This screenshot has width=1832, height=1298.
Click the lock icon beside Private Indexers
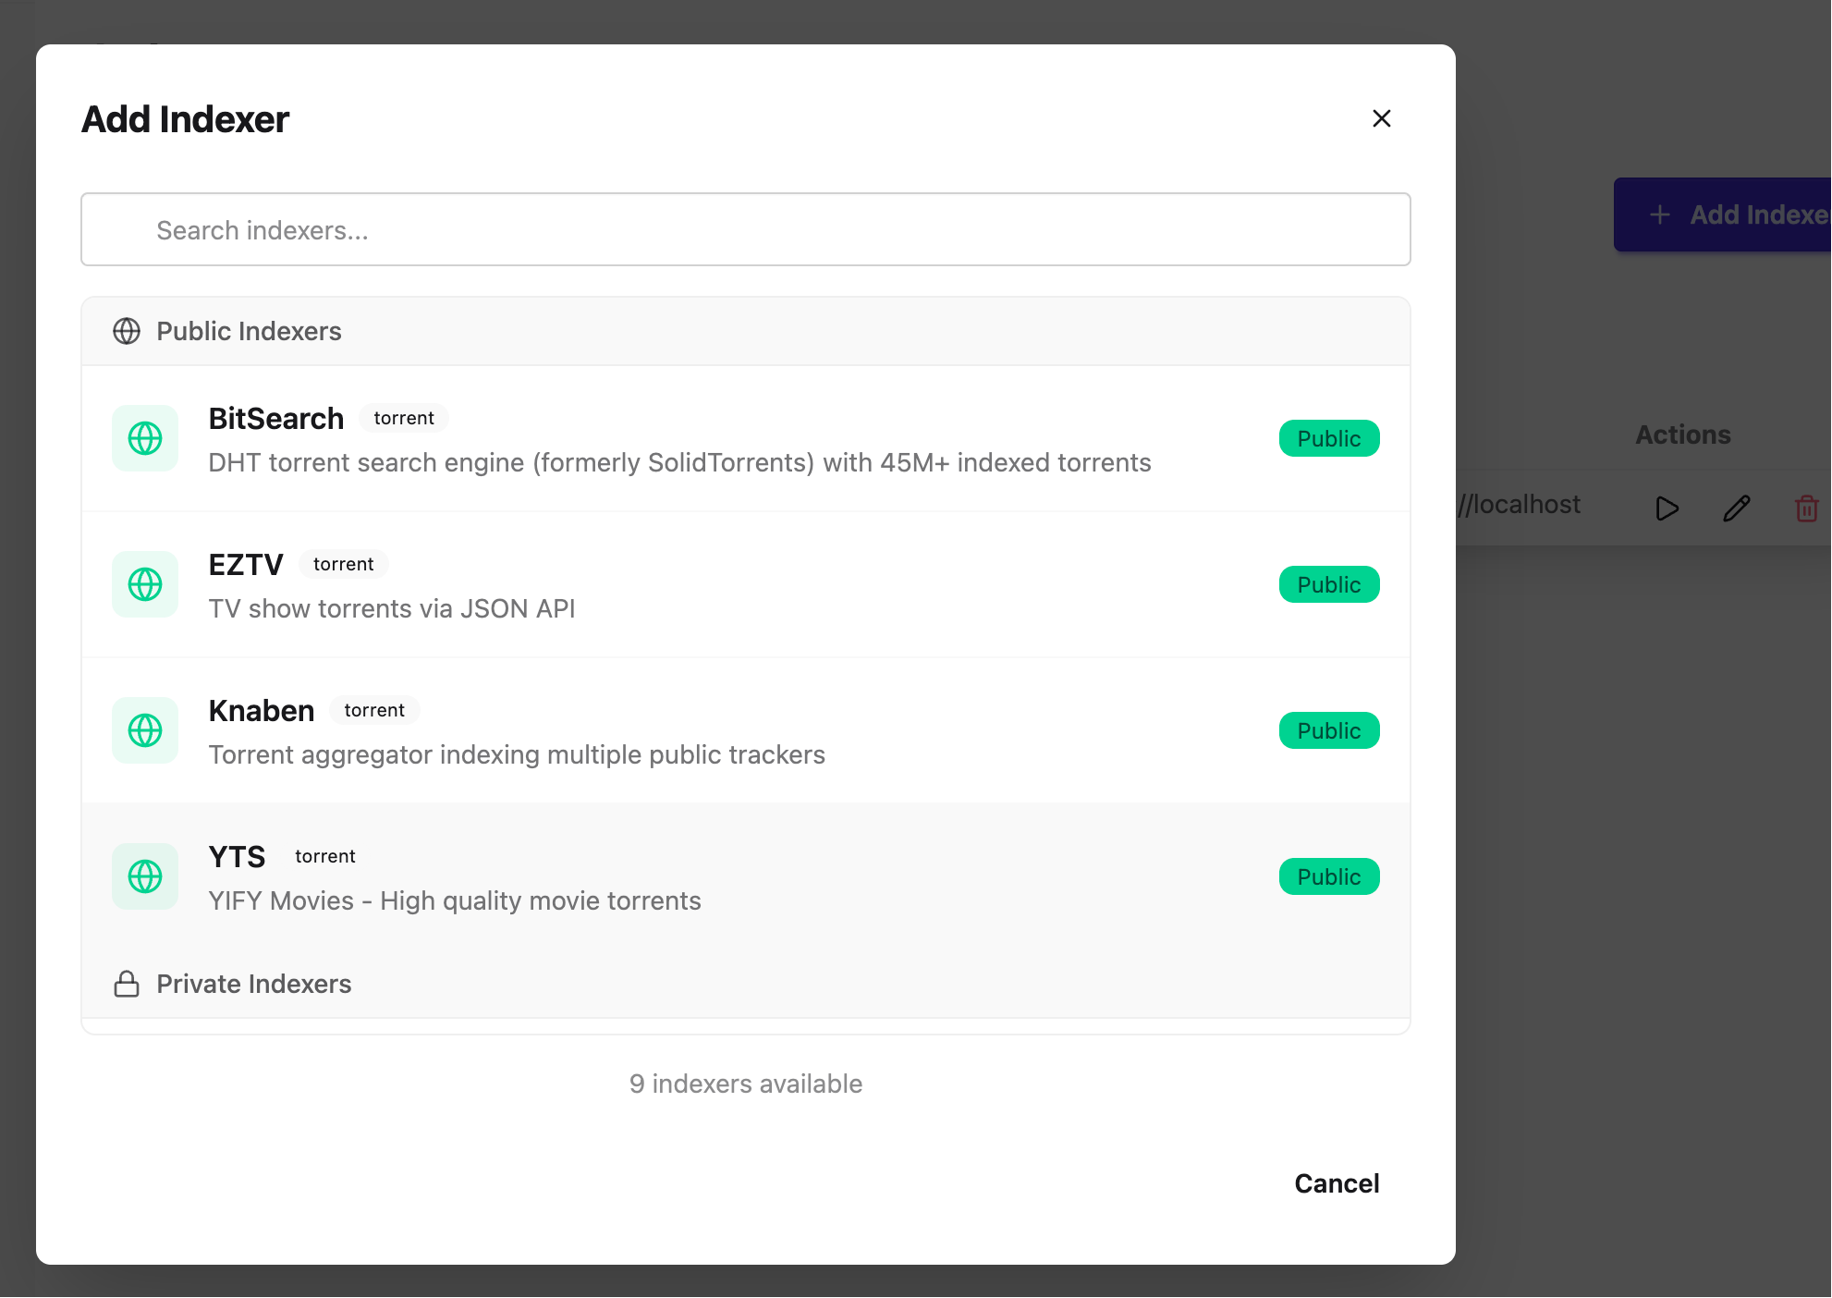coord(127,984)
